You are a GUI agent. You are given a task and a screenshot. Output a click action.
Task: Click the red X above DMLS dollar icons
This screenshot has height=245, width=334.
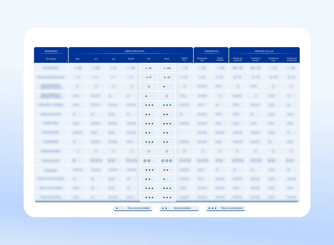(167, 151)
